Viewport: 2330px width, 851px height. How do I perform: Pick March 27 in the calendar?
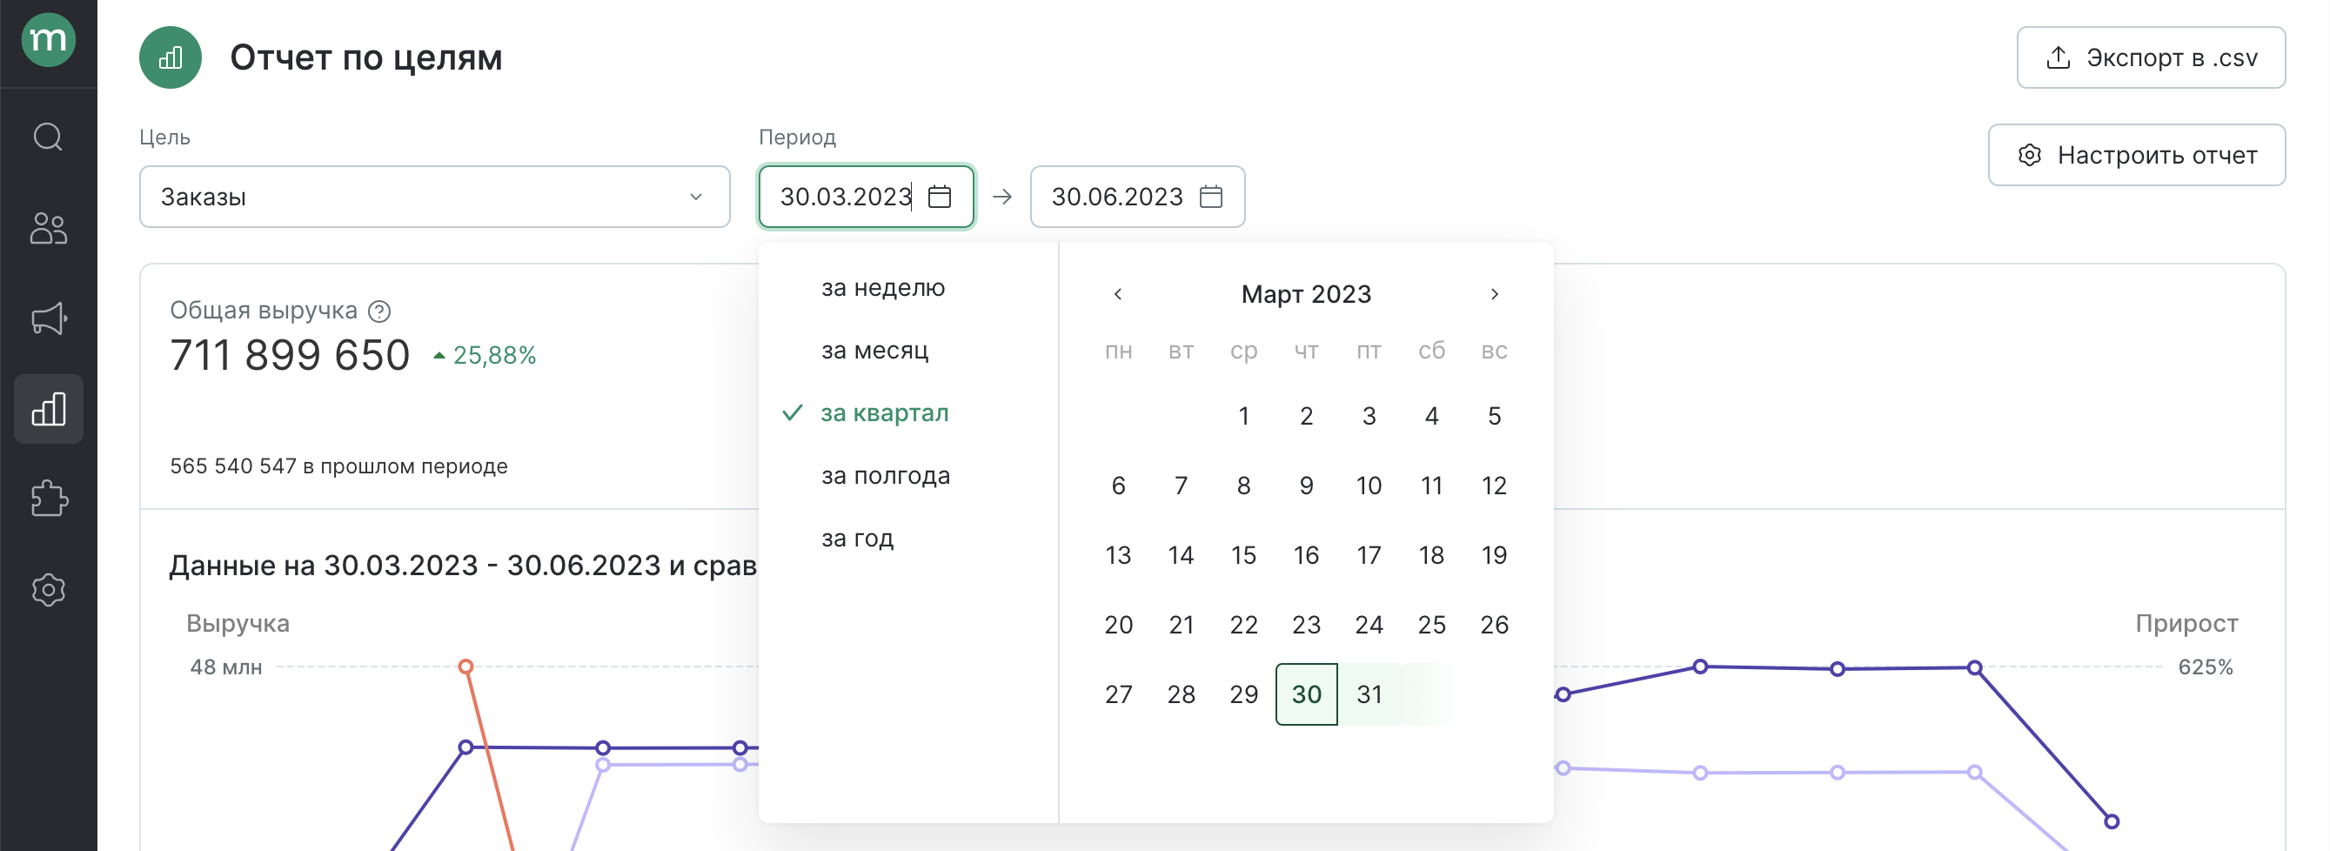pyautogui.click(x=1118, y=694)
